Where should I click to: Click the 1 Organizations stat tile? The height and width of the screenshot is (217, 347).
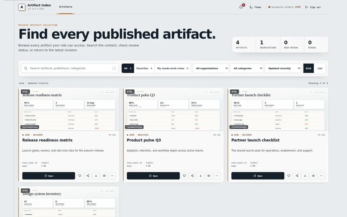click(x=268, y=45)
